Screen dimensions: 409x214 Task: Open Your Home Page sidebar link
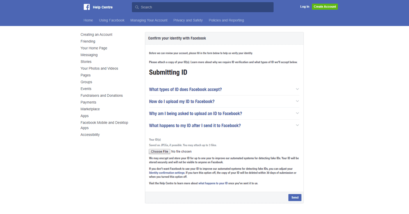(x=94, y=48)
